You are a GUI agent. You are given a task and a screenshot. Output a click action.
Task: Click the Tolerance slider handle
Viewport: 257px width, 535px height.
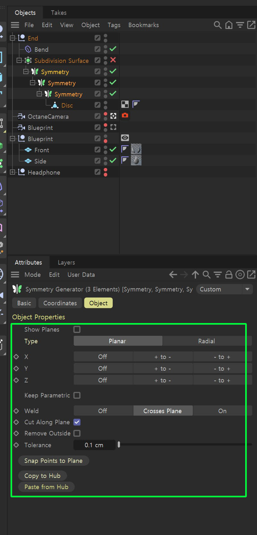pyautogui.click(x=119, y=444)
